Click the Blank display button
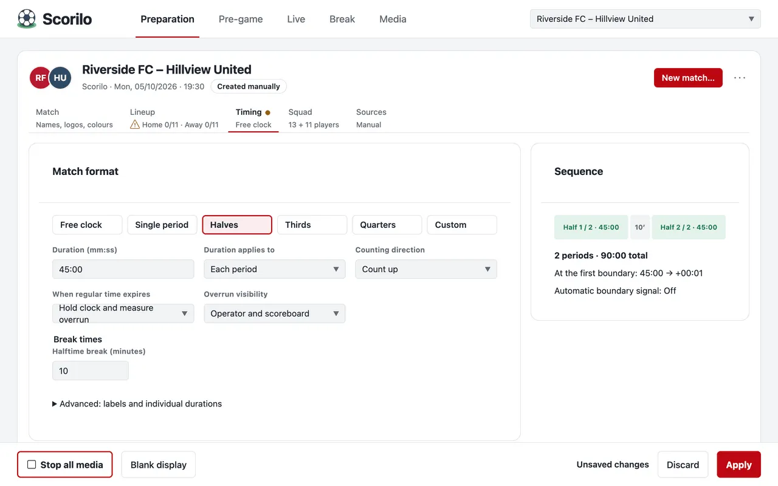 pyautogui.click(x=158, y=465)
